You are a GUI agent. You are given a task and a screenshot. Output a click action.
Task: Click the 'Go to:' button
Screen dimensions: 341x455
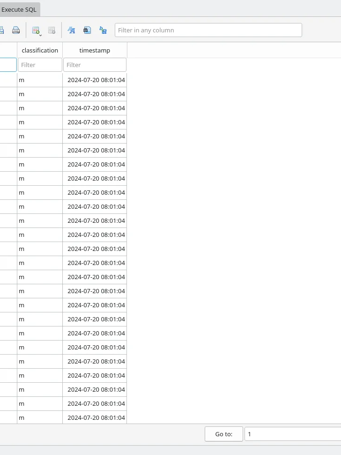click(223, 434)
